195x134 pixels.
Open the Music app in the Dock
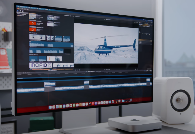93,103
